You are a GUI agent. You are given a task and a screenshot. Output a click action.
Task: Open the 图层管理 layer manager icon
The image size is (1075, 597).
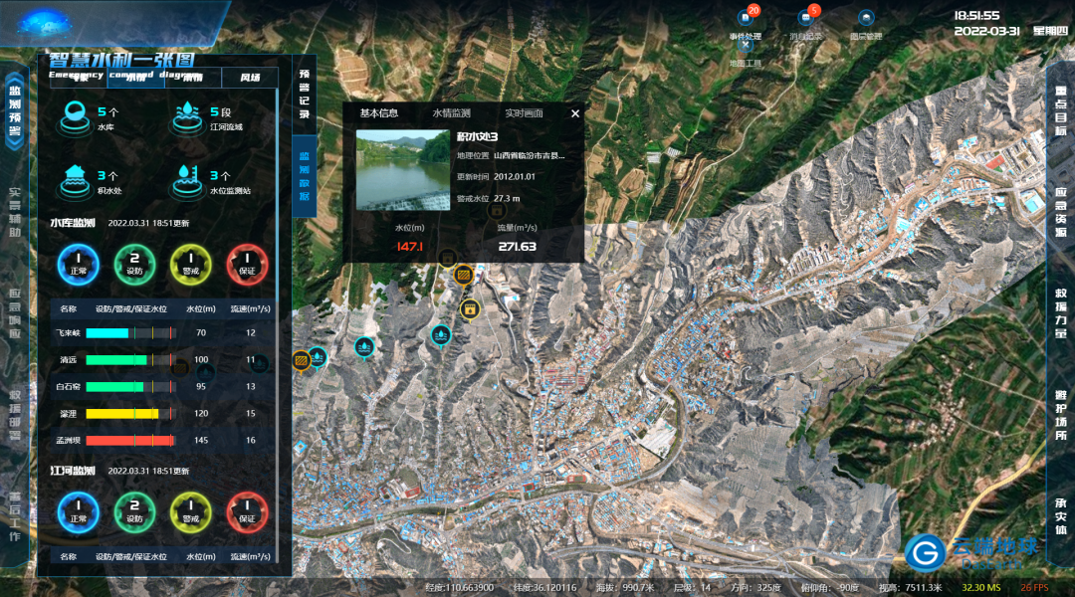pos(866,19)
